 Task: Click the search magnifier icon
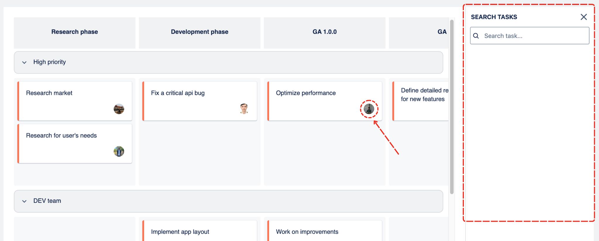pyautogui.click(x=476, y=36)
